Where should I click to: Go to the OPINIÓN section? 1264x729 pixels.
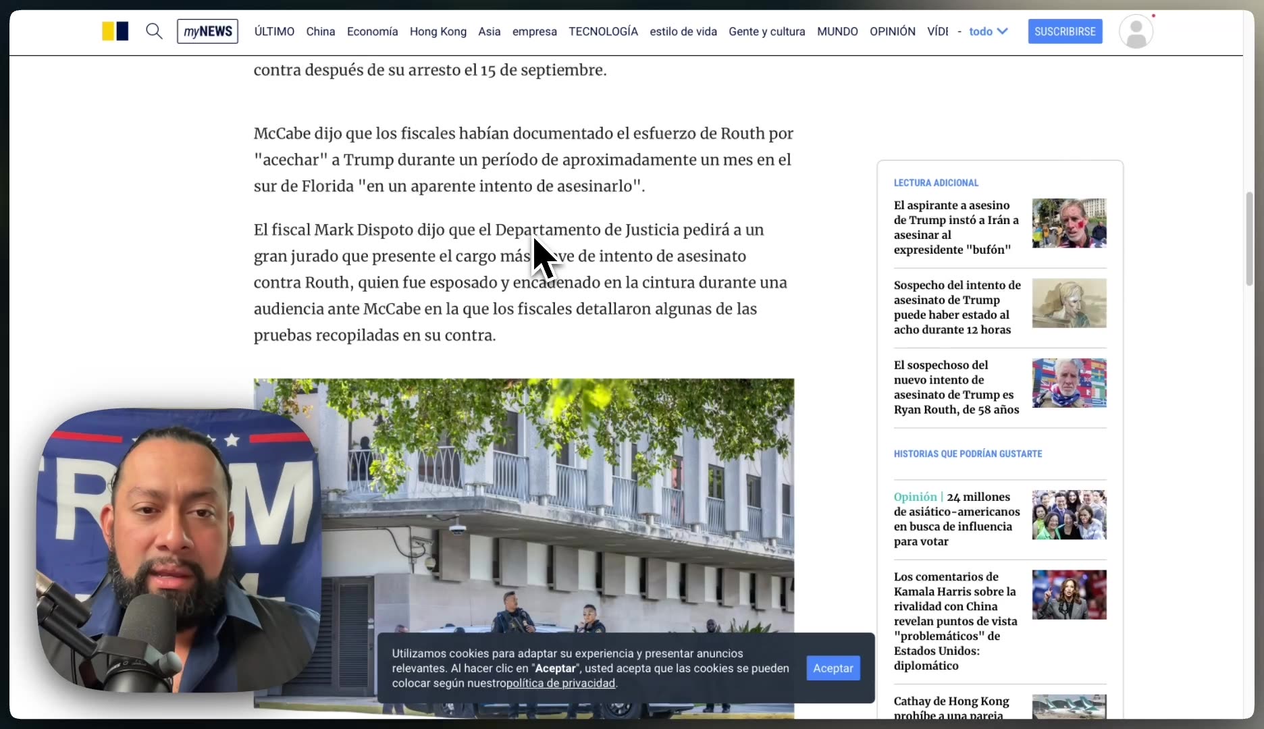click(893, 31)
